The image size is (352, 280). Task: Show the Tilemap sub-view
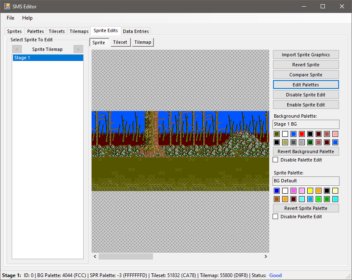143,42
